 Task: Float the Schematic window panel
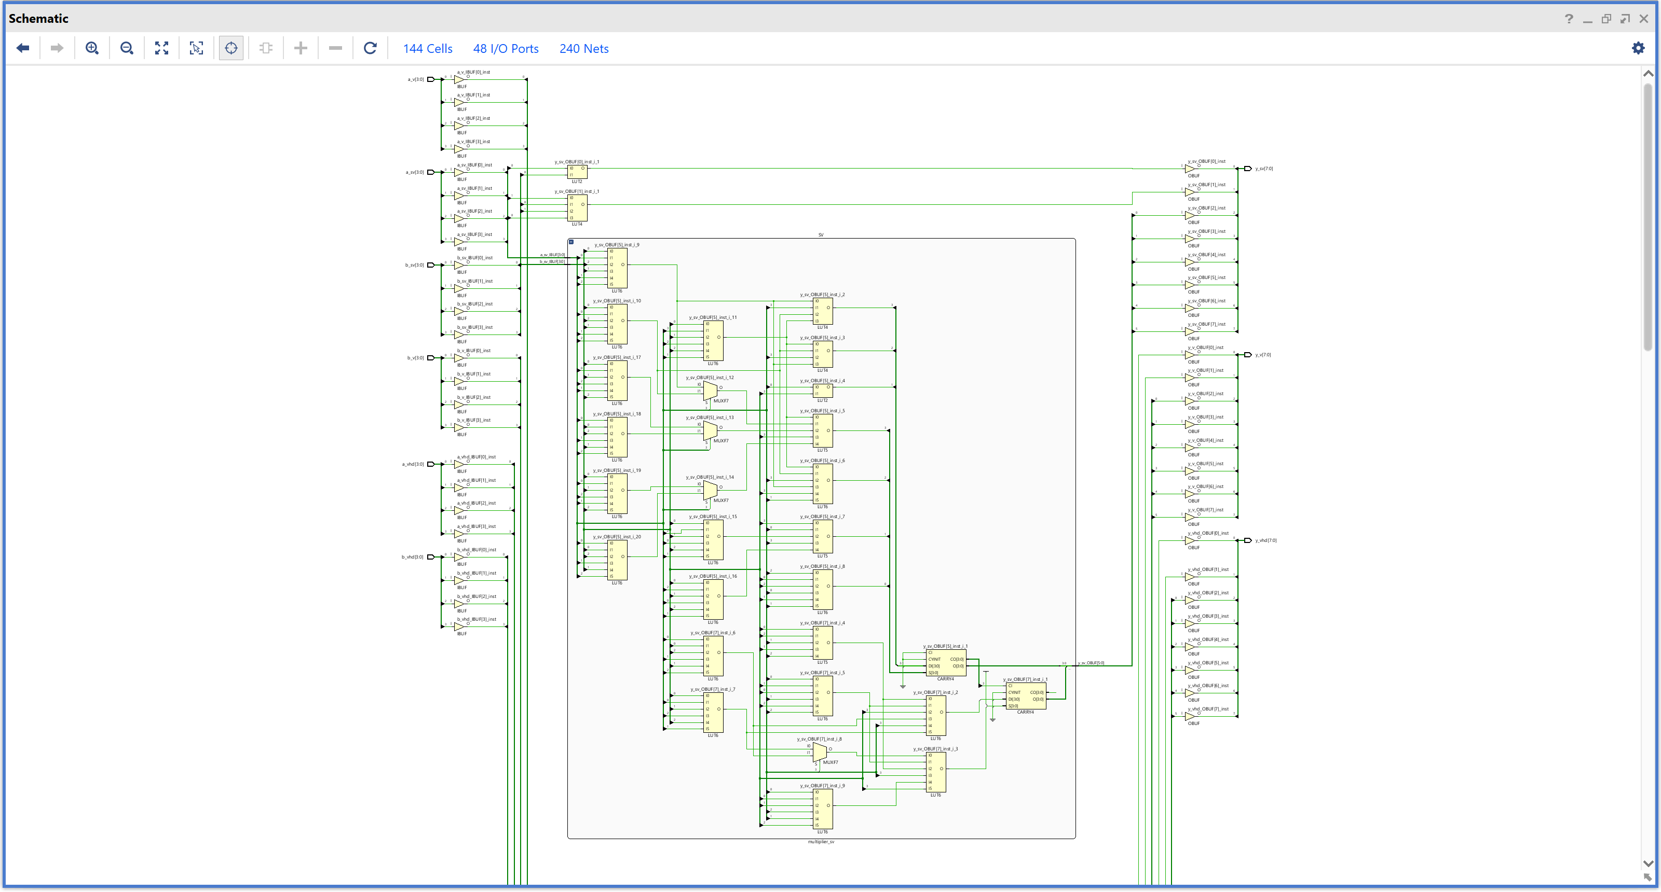coord(1625,19)
